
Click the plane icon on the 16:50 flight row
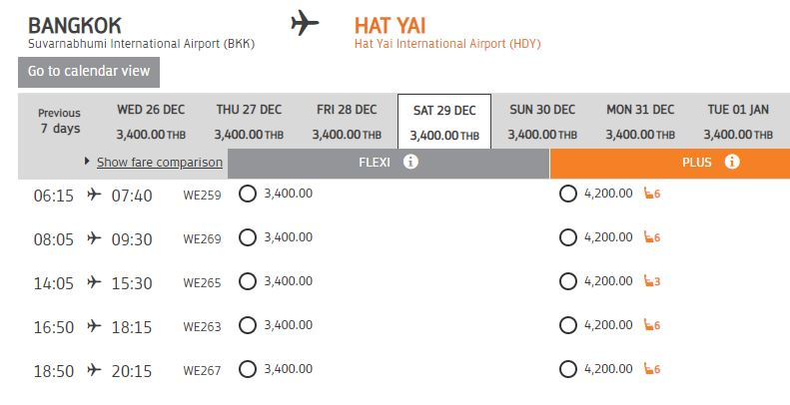[x=94, y=326]
